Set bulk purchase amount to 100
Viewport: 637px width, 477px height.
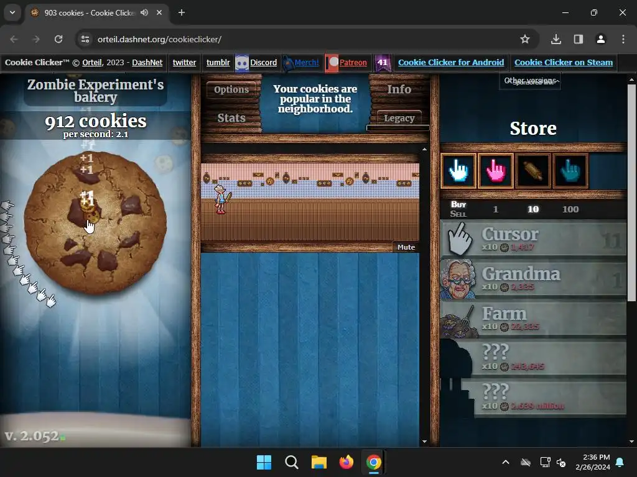pyautogui.click(x=570, y=209)
